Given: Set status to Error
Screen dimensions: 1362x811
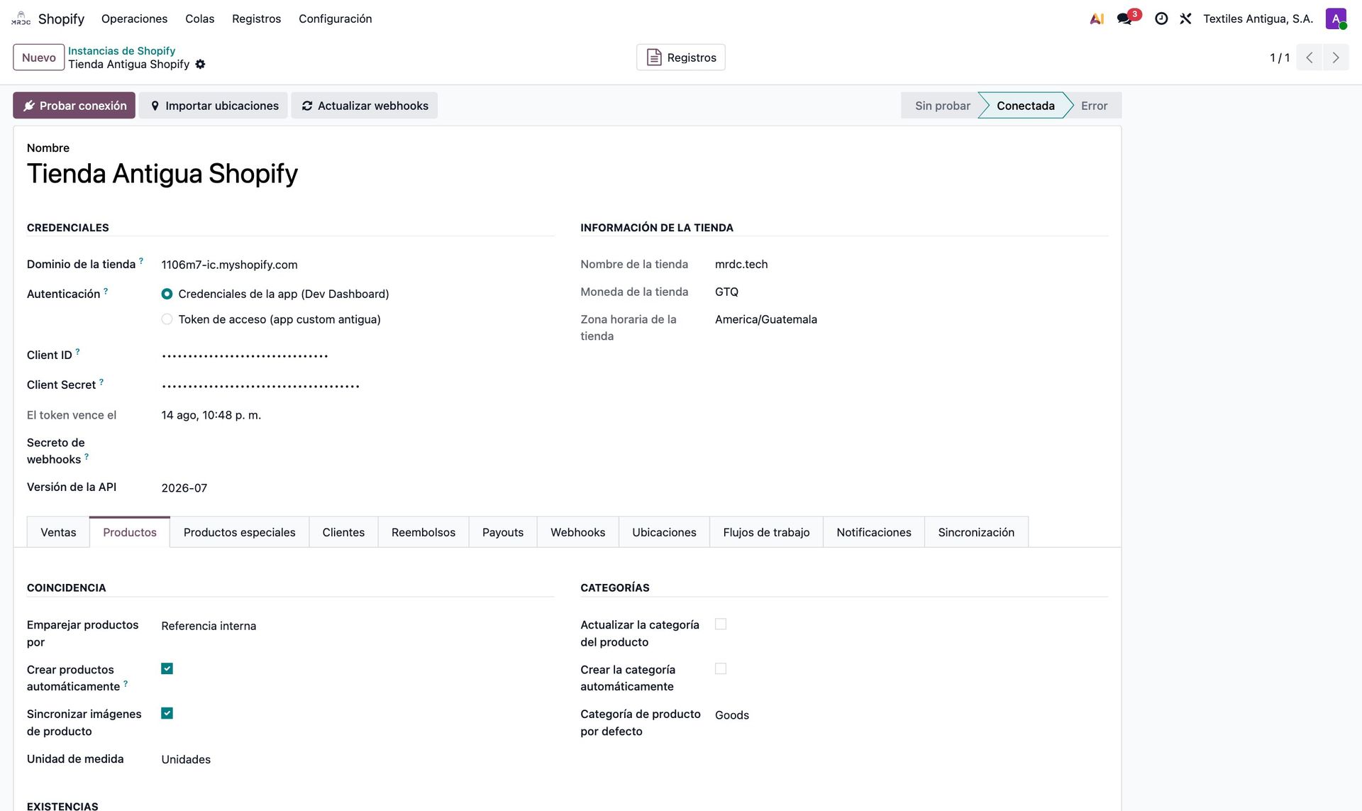Looking at the screenshot, I should [x=1094, y=106].
